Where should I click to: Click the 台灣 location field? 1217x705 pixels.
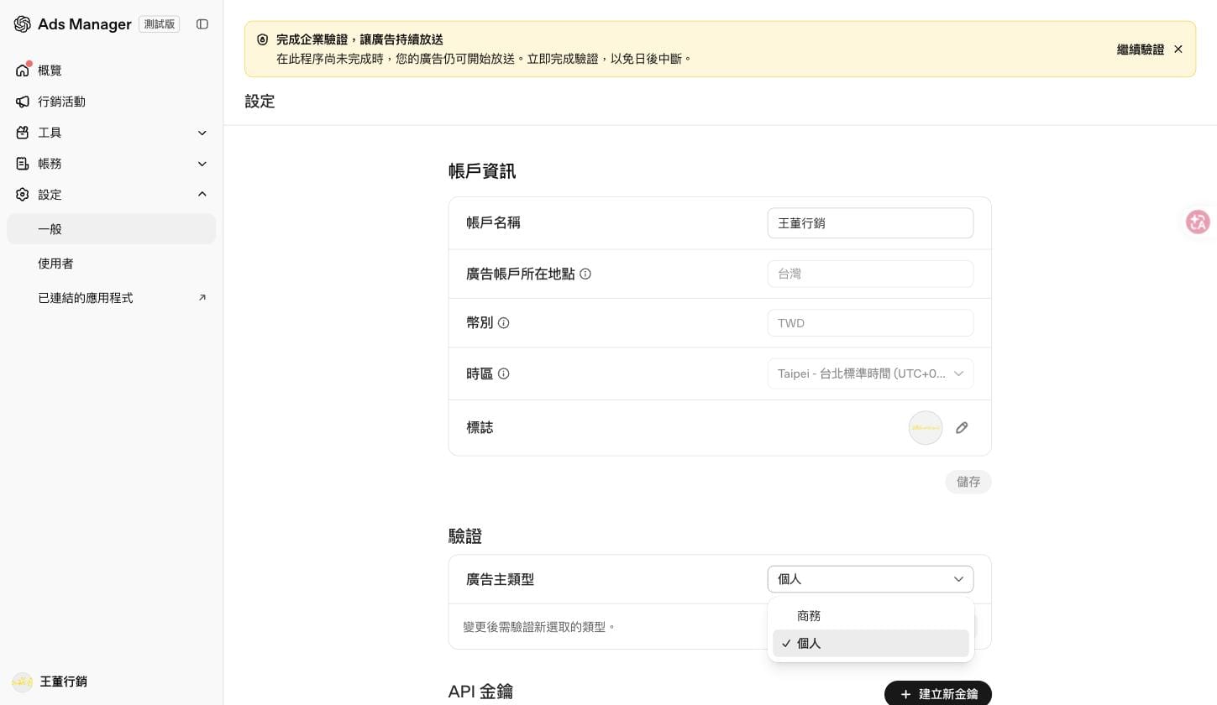(870, 274)
